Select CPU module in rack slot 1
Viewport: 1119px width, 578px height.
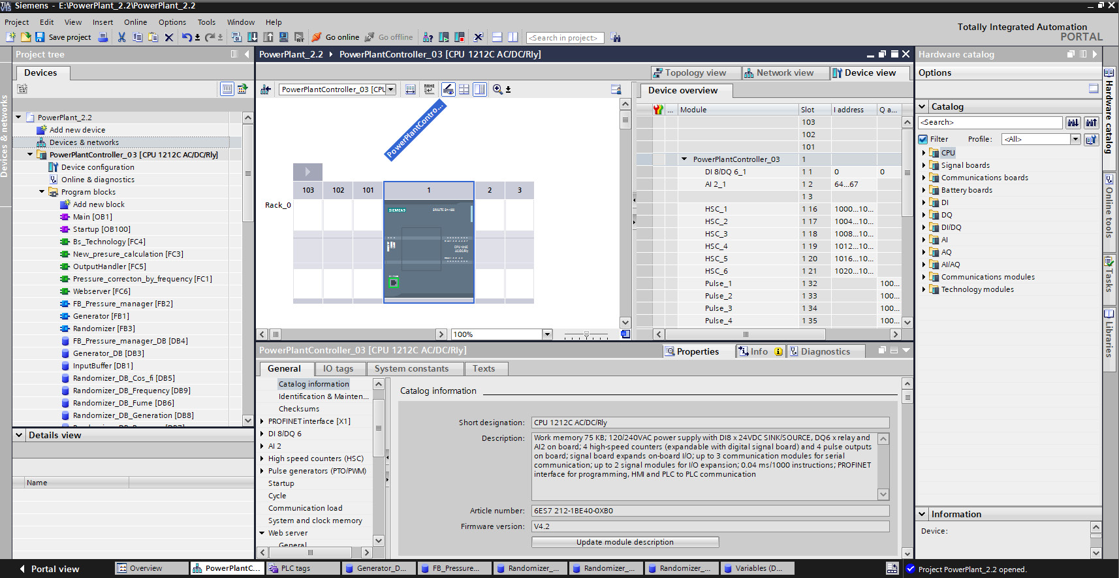(429, 251)
